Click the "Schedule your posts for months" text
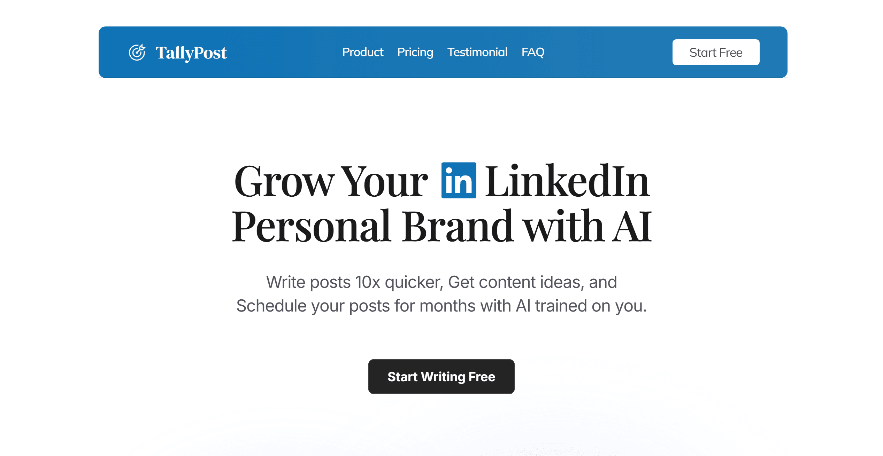Screen dimensions: 883x456 [355, 306]
